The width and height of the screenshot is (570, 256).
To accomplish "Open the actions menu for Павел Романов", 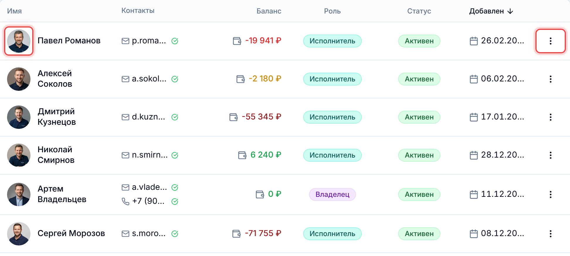I will point(550,41).
